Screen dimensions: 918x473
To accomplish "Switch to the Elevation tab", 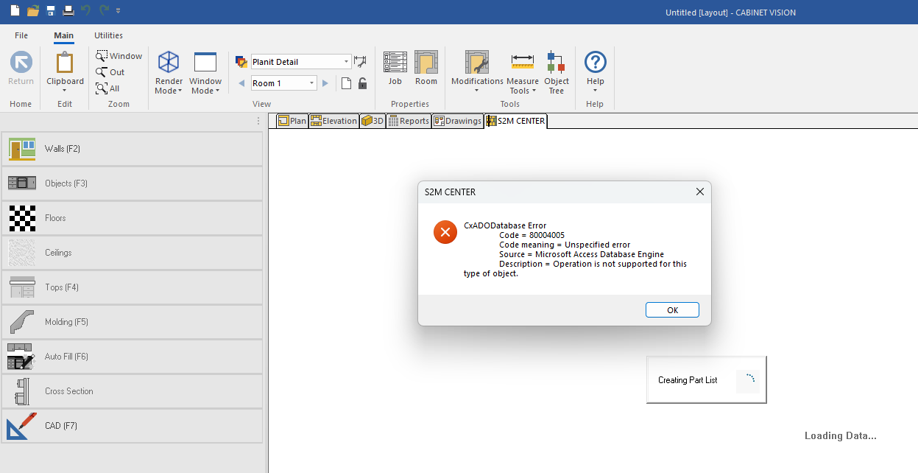I will (x=333, y=120).
